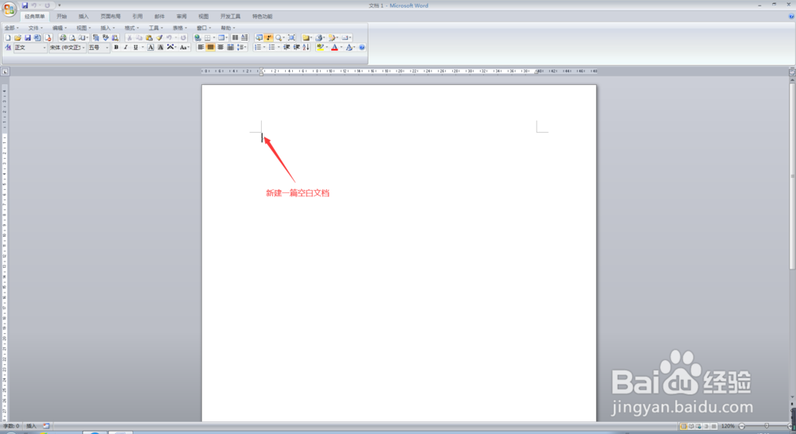
Task: Open the Line Spacing dropdown
Action: coord(242,47)
